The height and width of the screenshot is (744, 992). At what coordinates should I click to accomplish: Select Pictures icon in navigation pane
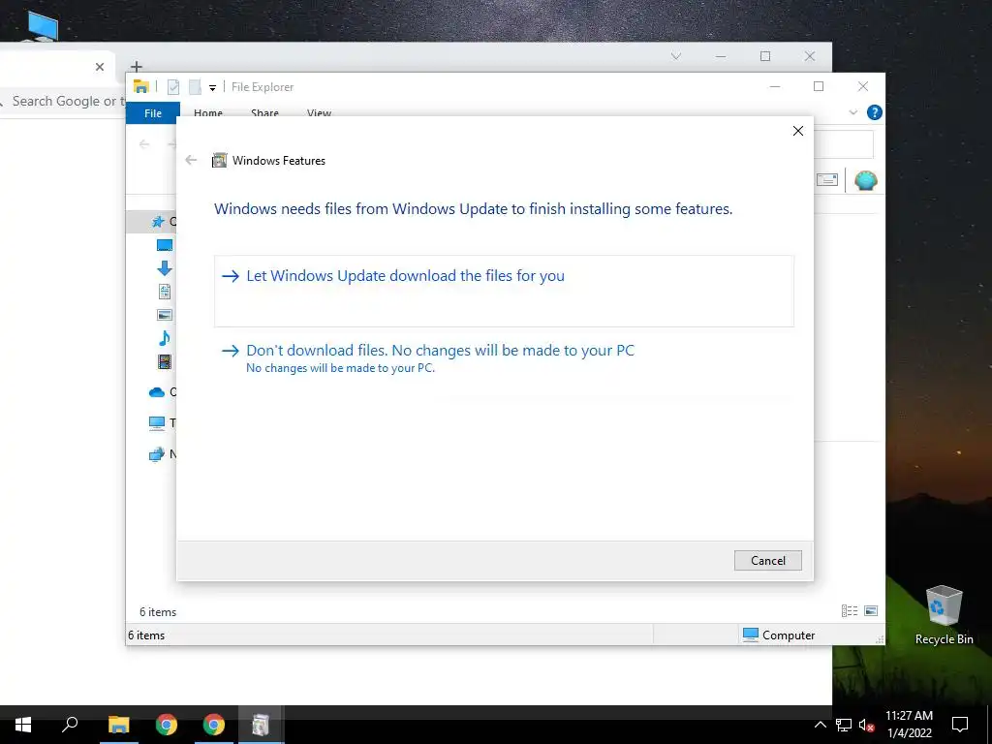tap(165, 315)
